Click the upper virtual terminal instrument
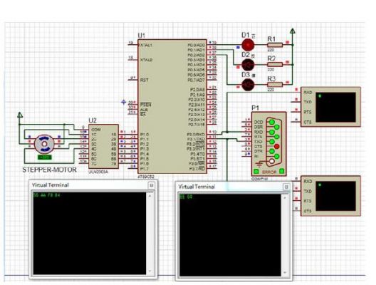This screenshot has width=376, height=285. coord(330,107)
